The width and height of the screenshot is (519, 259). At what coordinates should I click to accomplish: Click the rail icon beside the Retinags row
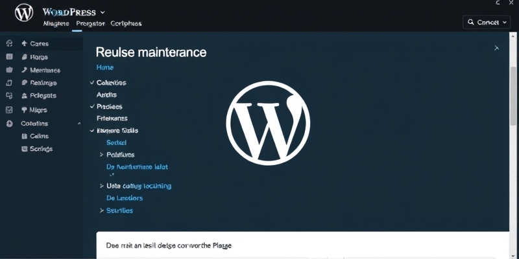pos(9,83)
